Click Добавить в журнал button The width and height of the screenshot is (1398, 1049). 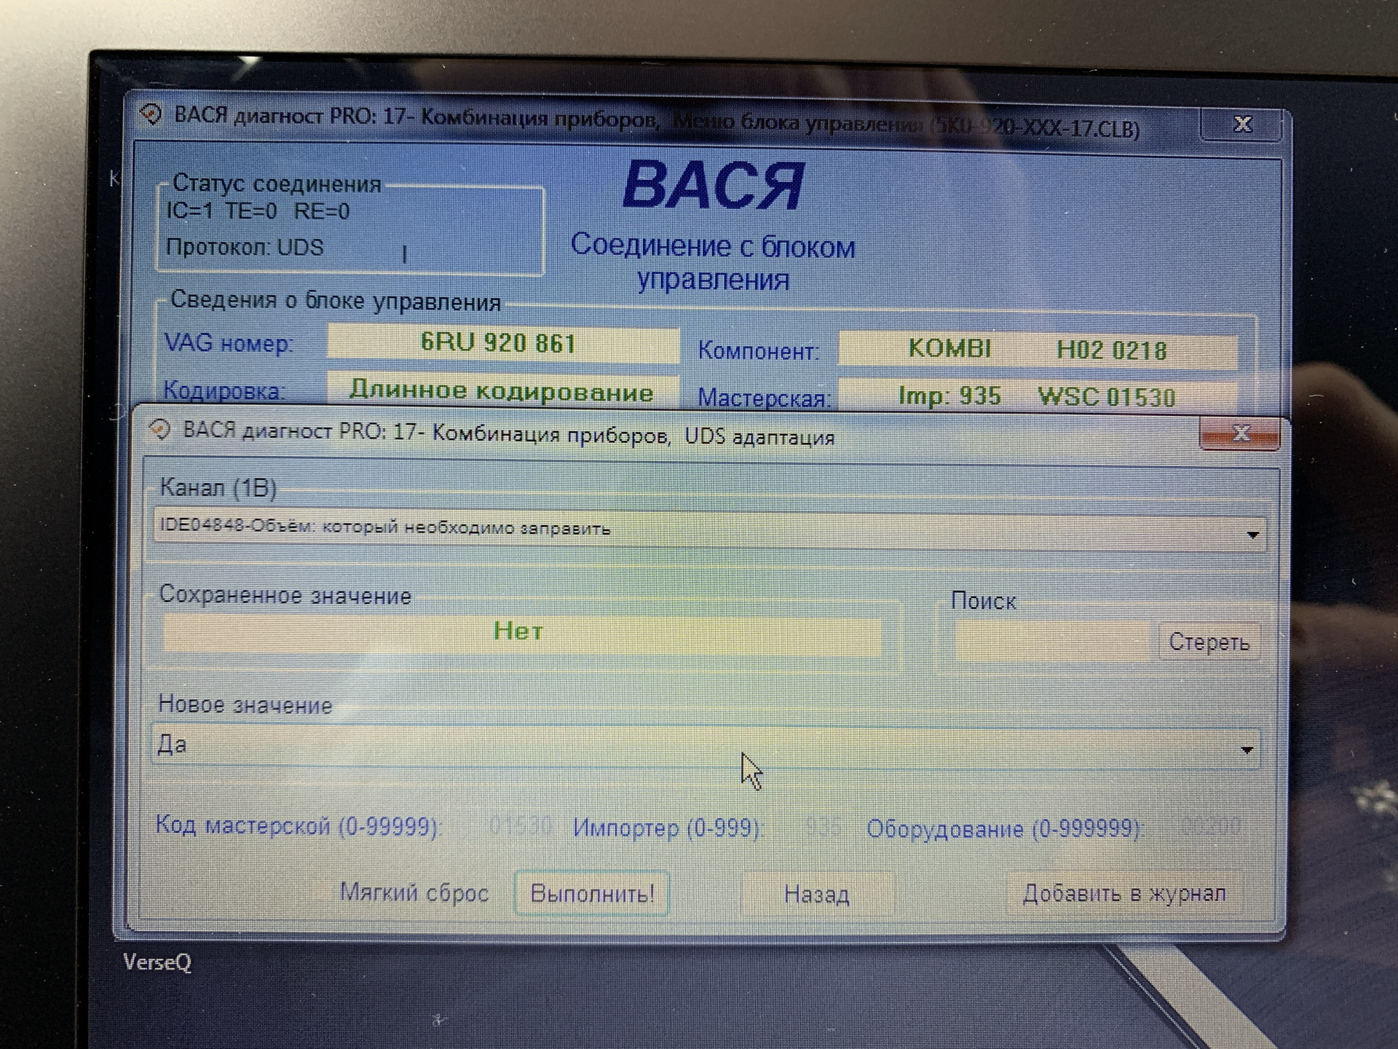1124,893
